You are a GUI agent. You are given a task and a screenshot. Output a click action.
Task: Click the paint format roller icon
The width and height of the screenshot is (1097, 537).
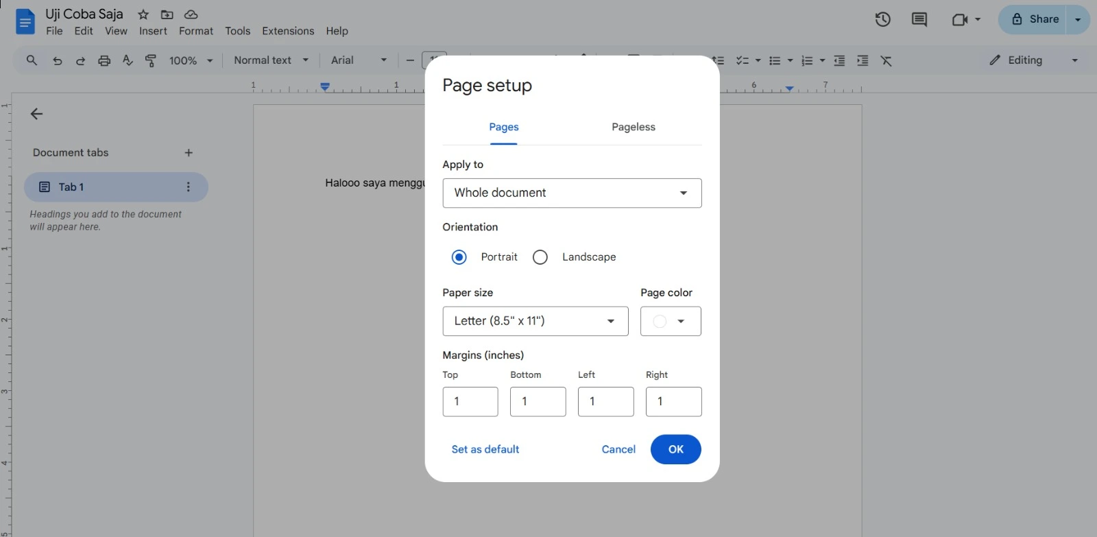click(151, 60)
